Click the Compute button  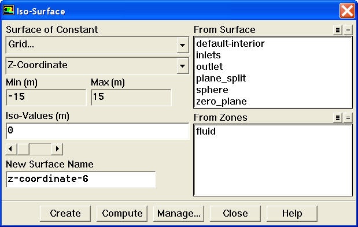pos(122,214)
